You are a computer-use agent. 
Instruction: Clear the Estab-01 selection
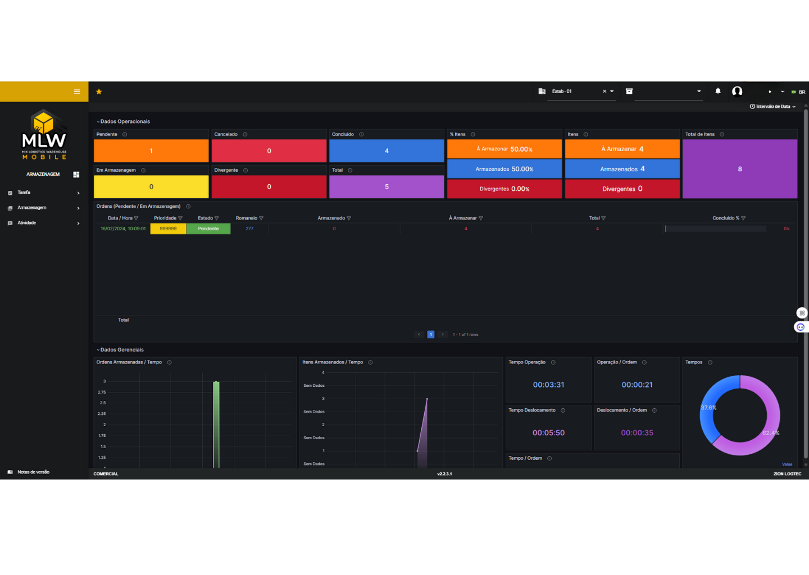(605, 92)
